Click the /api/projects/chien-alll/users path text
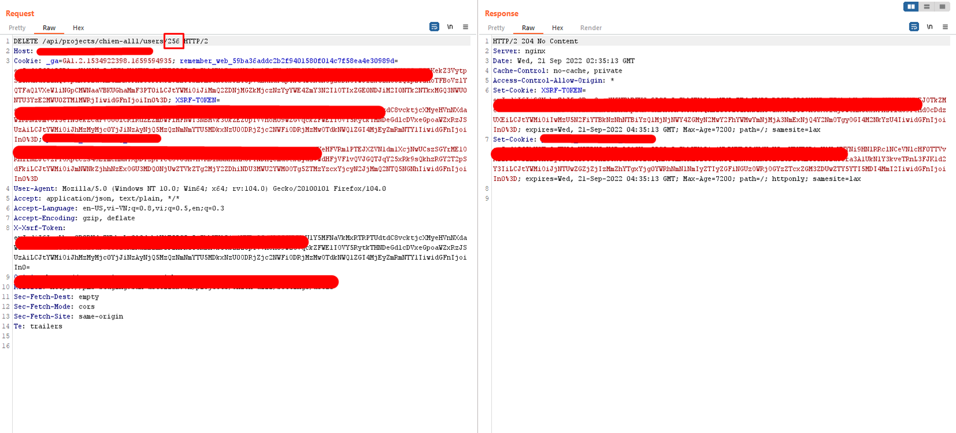 pos(103,41)
